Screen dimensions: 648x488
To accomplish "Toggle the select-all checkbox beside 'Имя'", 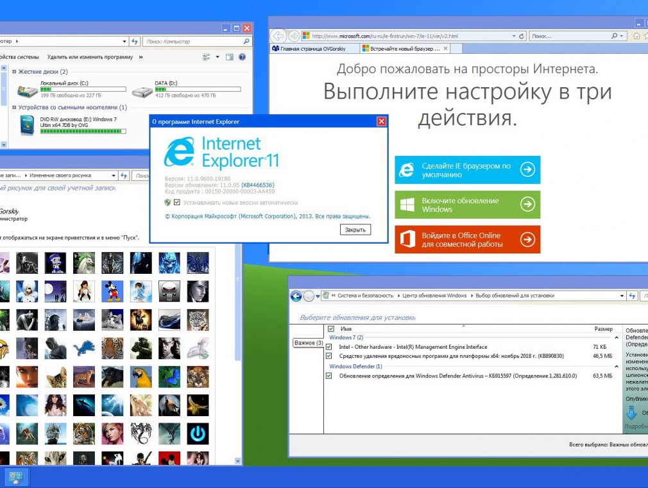I will (x=330, y=329).
